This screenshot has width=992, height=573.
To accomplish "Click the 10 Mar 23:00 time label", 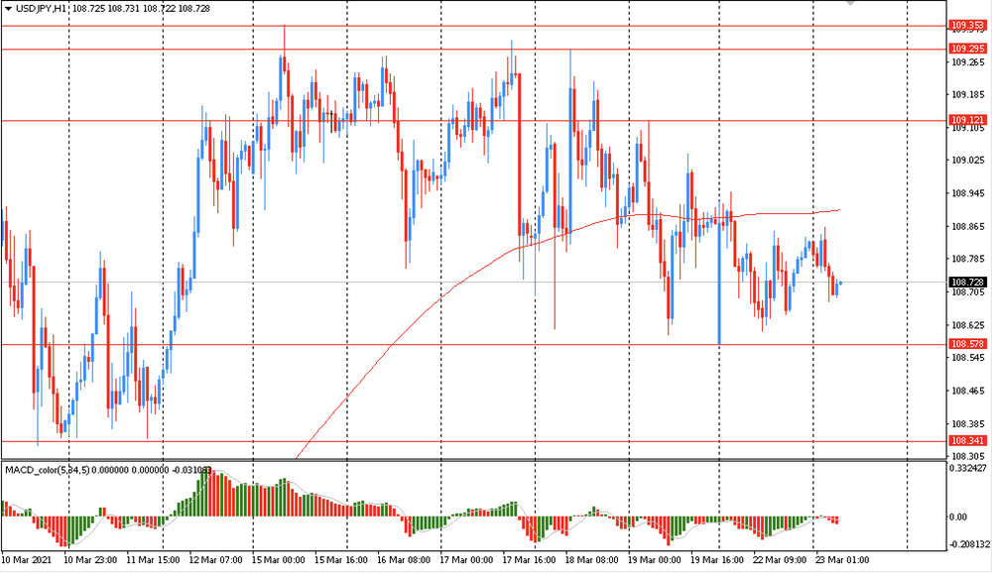I will [x=90, y=560].
